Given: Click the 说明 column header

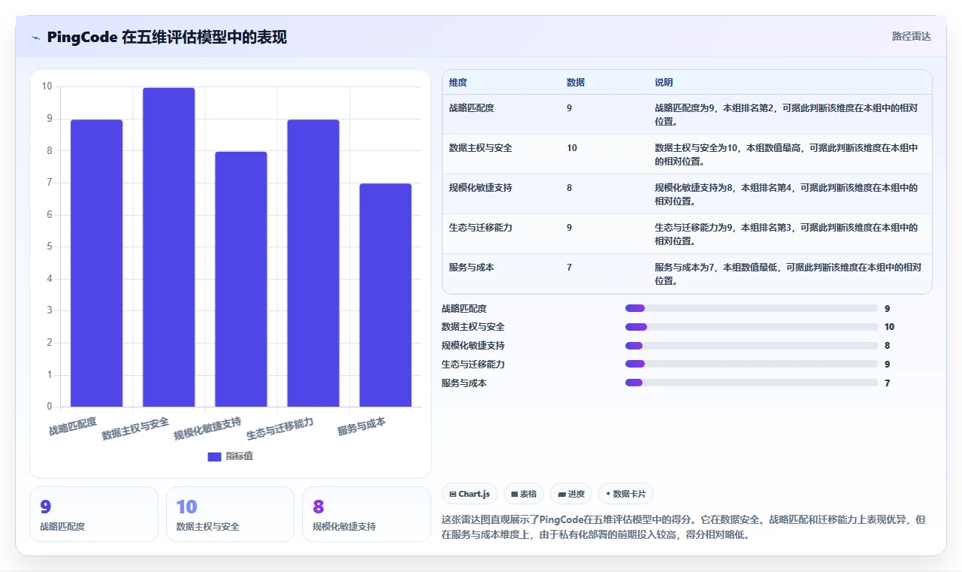Looking at the screenshot, I should click(x=664, y=83).
